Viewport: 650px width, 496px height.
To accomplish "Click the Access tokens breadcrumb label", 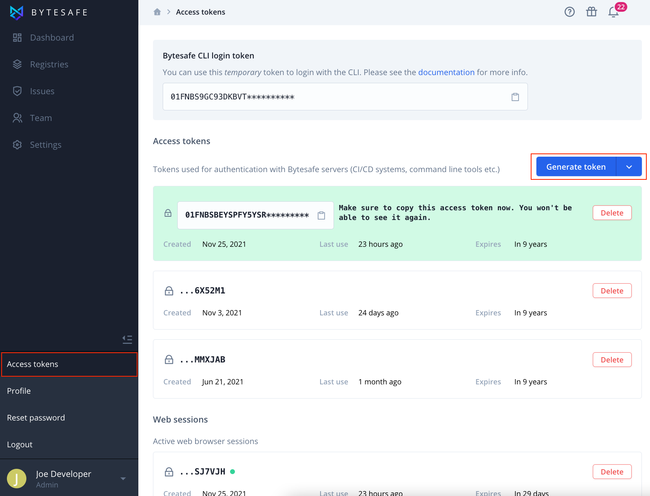I will [200, 12].
